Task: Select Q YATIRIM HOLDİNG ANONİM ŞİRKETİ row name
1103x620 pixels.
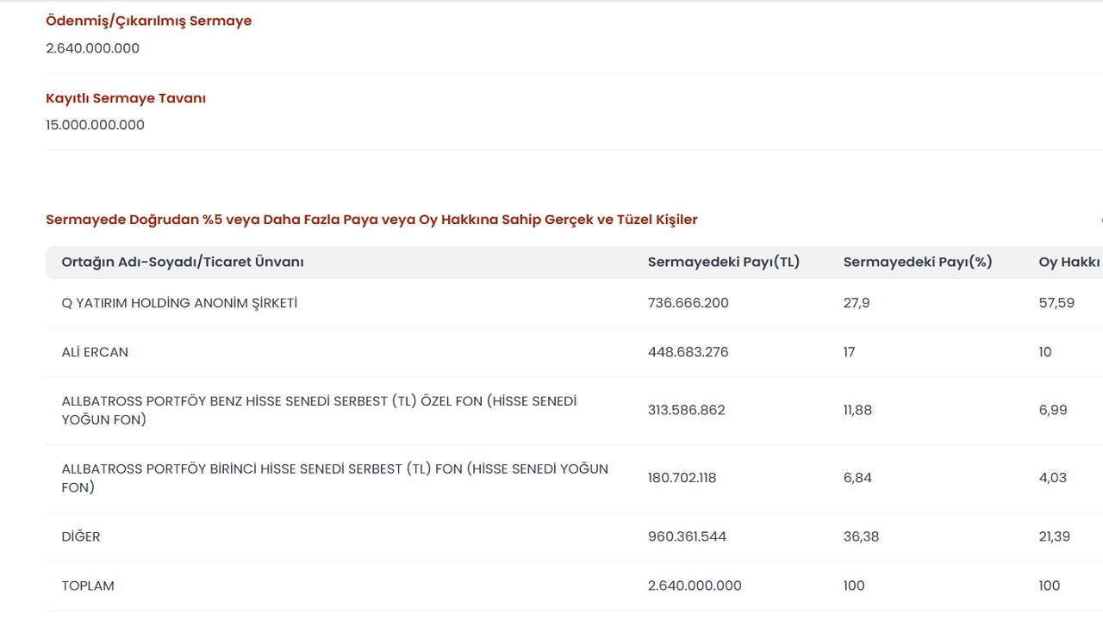Action: point(179,303)
